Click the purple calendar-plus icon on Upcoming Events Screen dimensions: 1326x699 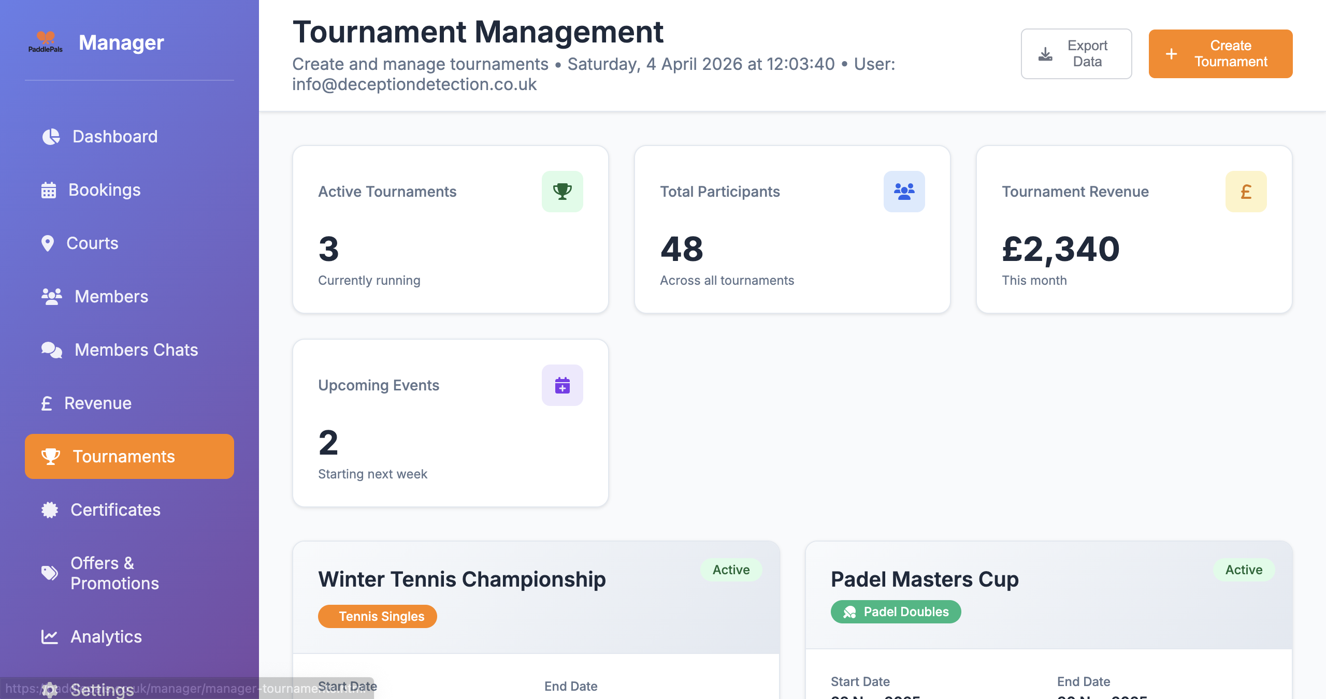click(563, 385)
